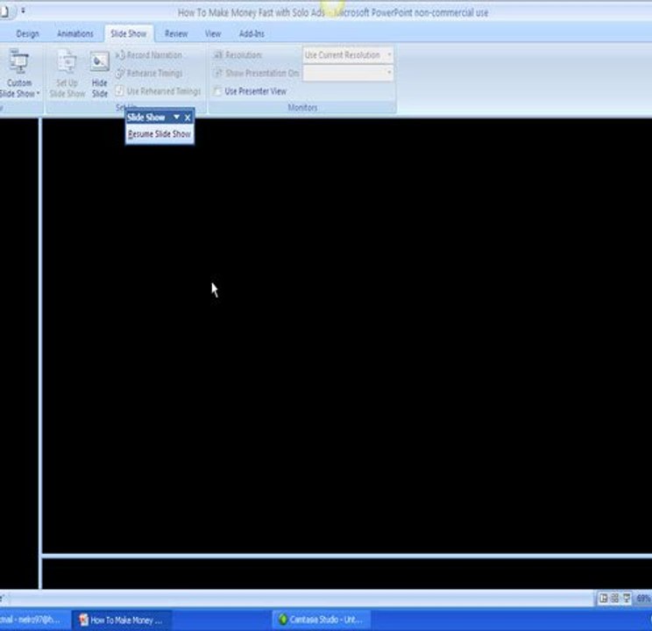Open Slide Show toolbar options arrow
Viewport: 652px width, 631px height.
[x=176, y=117]
